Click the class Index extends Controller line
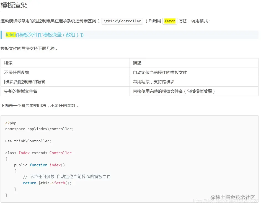Screen dimensions: 261x206 [38, 153]
